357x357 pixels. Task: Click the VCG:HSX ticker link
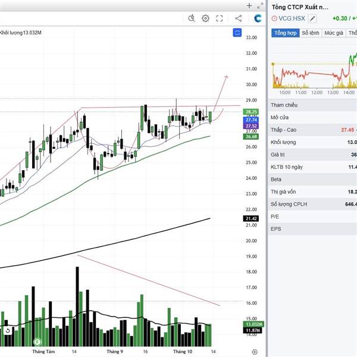coord(292,18)
